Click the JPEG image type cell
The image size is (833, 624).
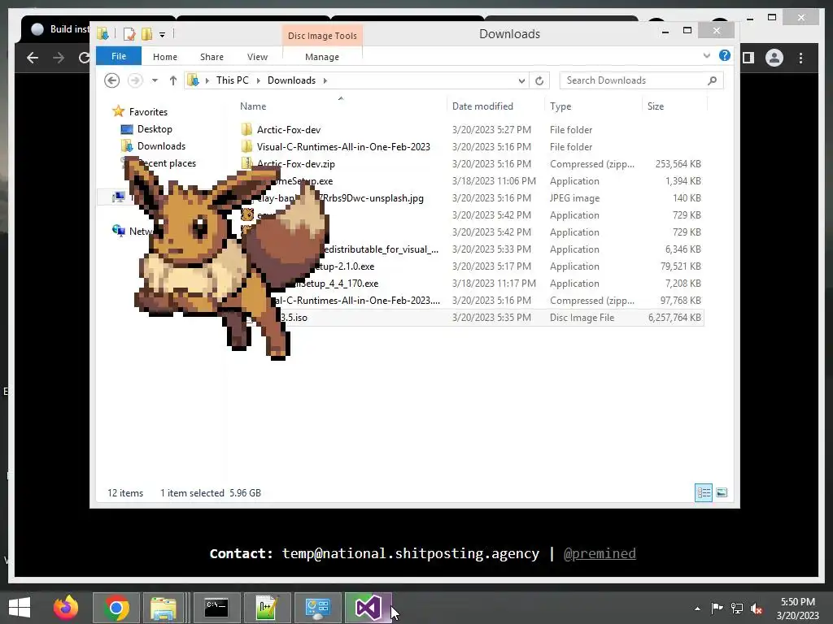[574, 198]
